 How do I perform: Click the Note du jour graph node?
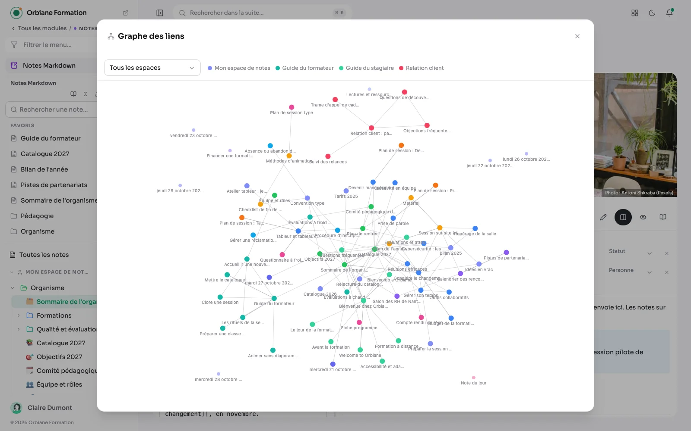(x=474, y=378)
